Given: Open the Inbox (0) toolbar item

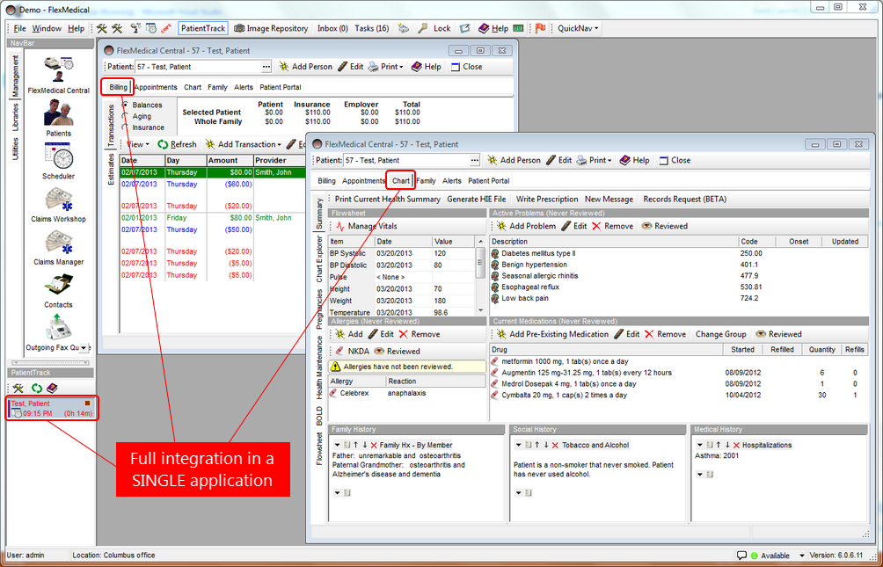Looking at the screenshot, I should click(x=332, y=28).
